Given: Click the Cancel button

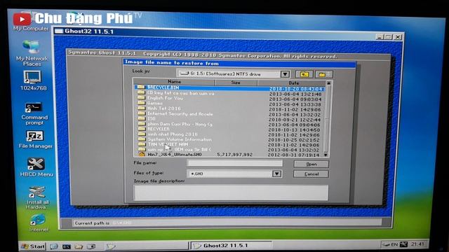Looking at the screenshot, I should click(x=311, y=174).
